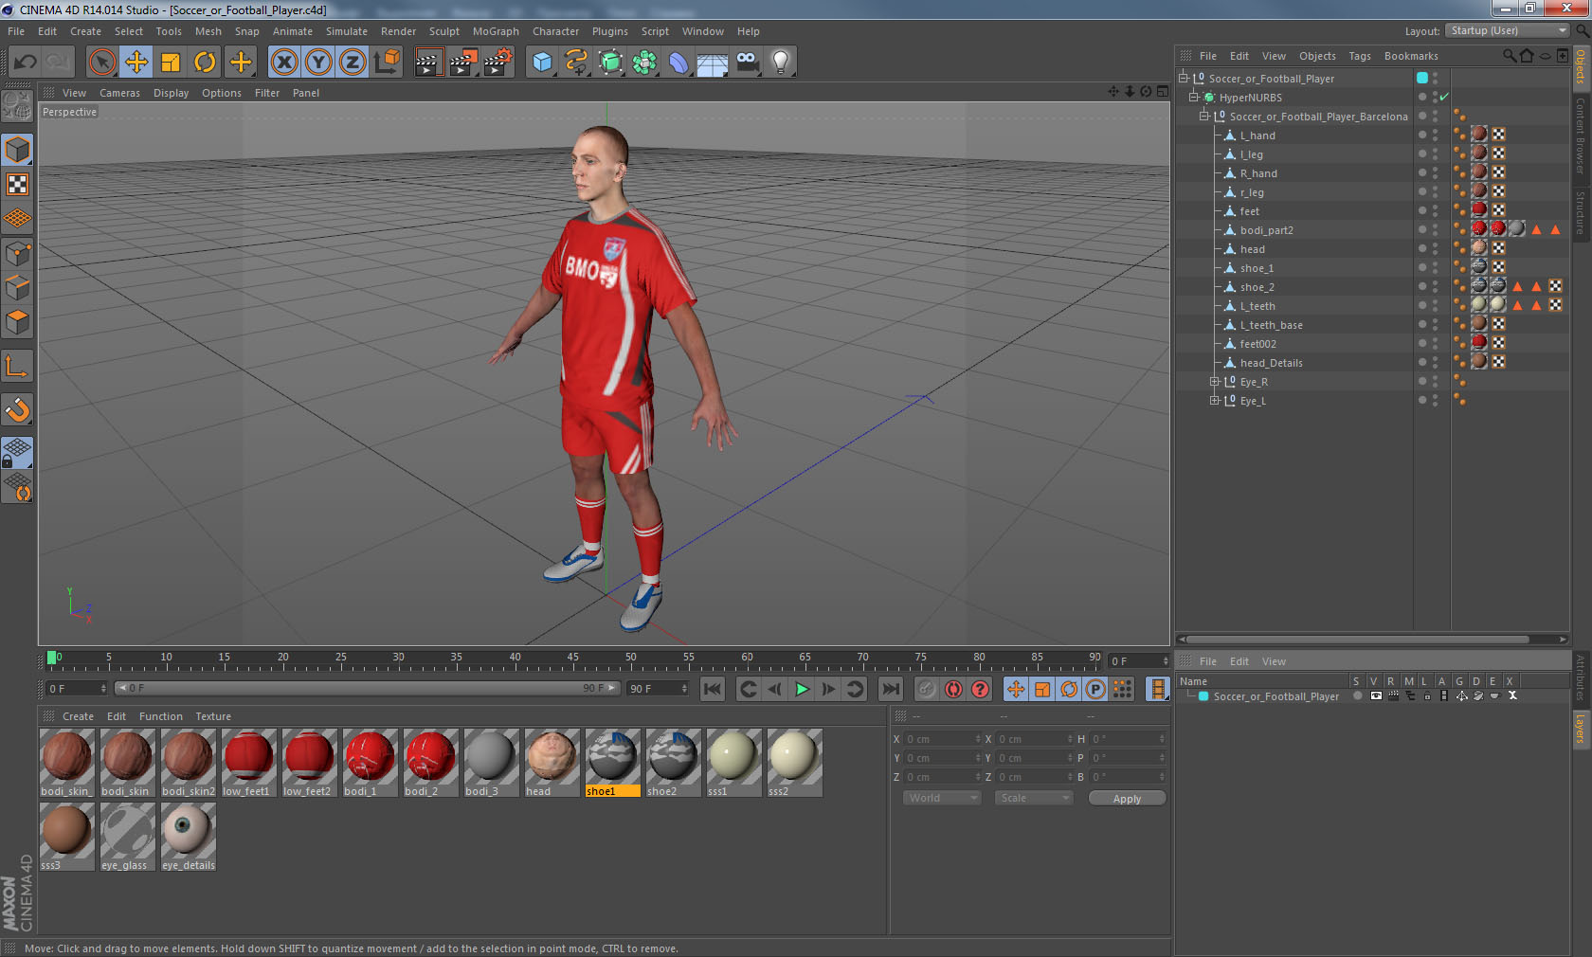
Task: Enable snapping magnet icon
Action: point(17,409)
